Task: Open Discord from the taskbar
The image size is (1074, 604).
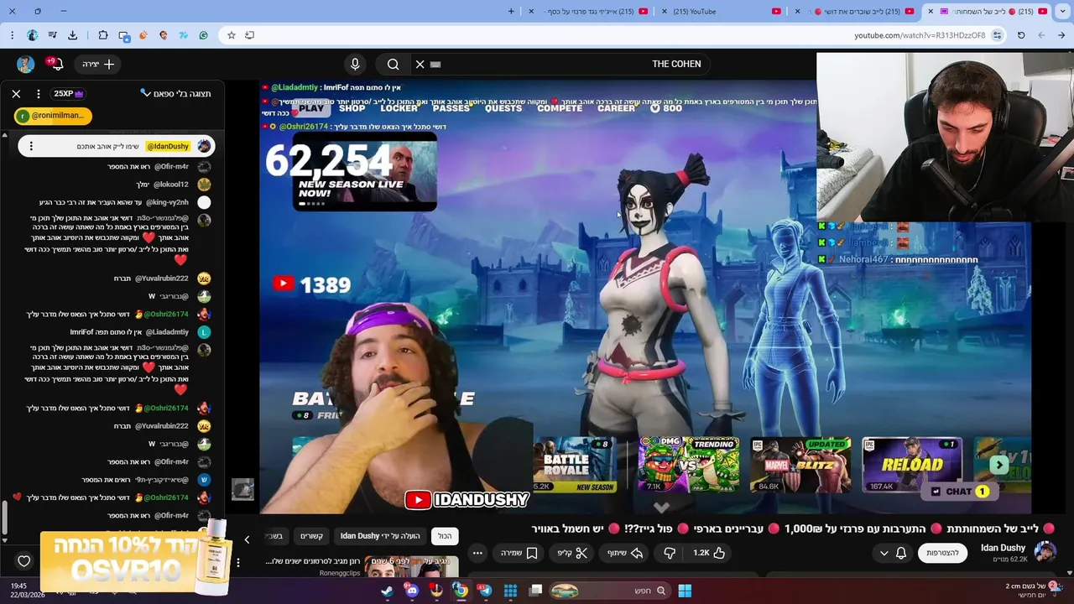Action: (412, 591)
